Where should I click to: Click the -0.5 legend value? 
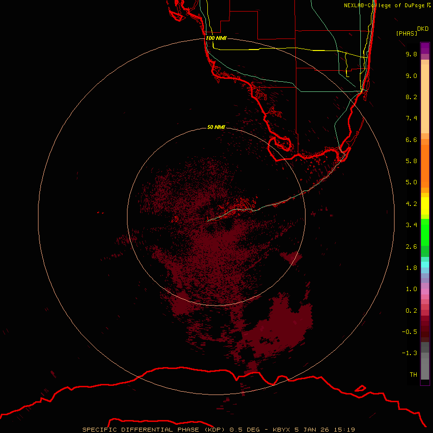(x=409, y=332)
